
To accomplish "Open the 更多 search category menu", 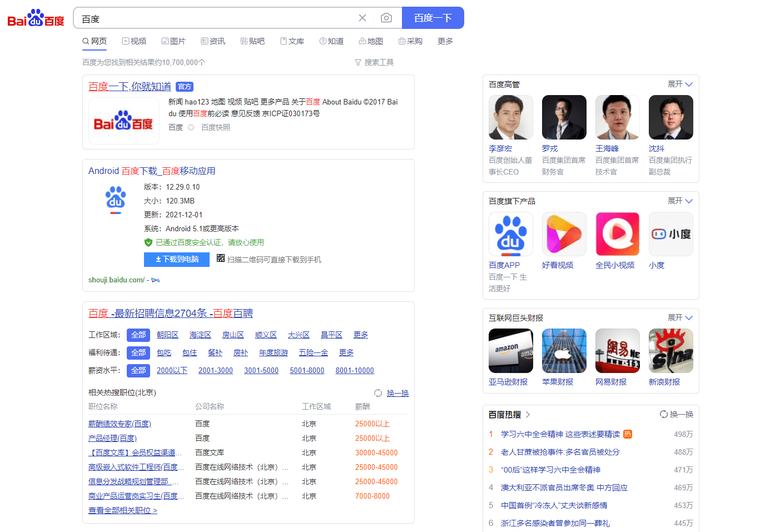I will [x=445, y=41].
